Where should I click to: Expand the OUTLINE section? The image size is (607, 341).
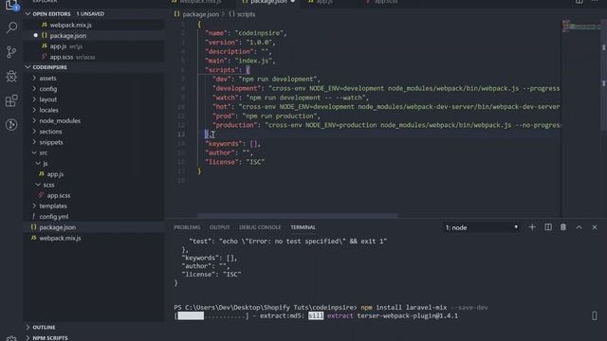pyautogui.click(x=93, y=327)
